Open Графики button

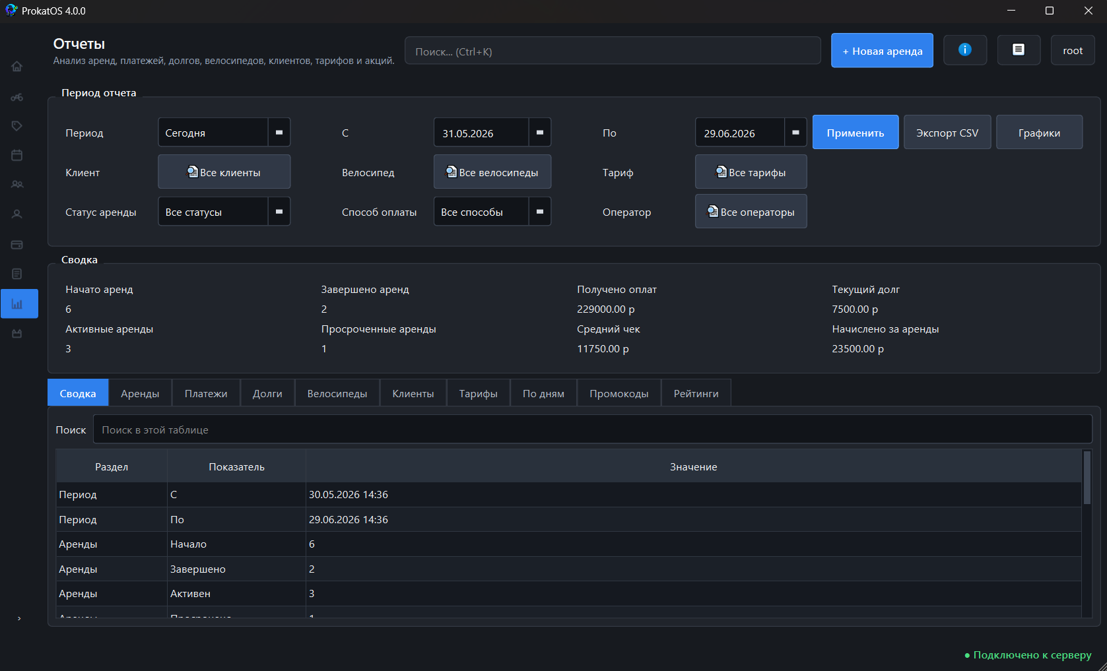(1040, 132)
